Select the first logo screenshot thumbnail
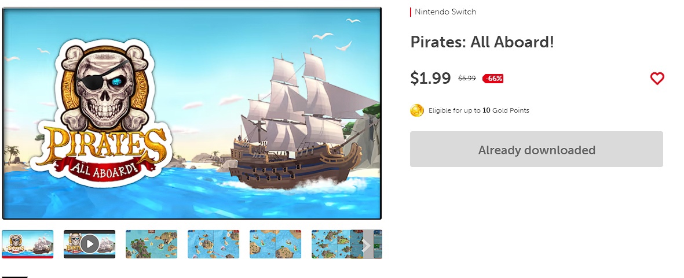This screenshot has width=684, height=278. point(28,244)
